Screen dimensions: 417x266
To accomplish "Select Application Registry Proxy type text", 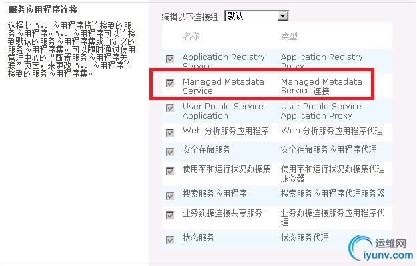I will pyautogui.click(x=322, y=61).
